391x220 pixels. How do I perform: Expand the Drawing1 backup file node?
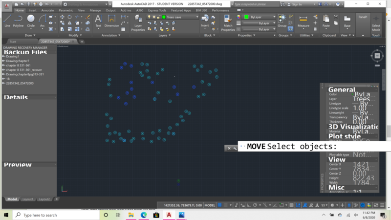[x=4, y=57]
